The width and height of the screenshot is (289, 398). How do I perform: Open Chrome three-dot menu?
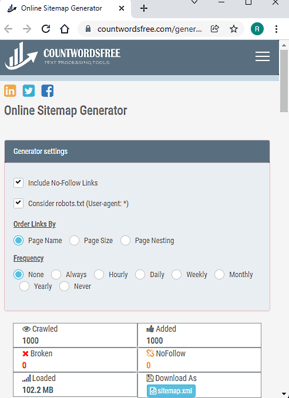[x=276, y=29]
